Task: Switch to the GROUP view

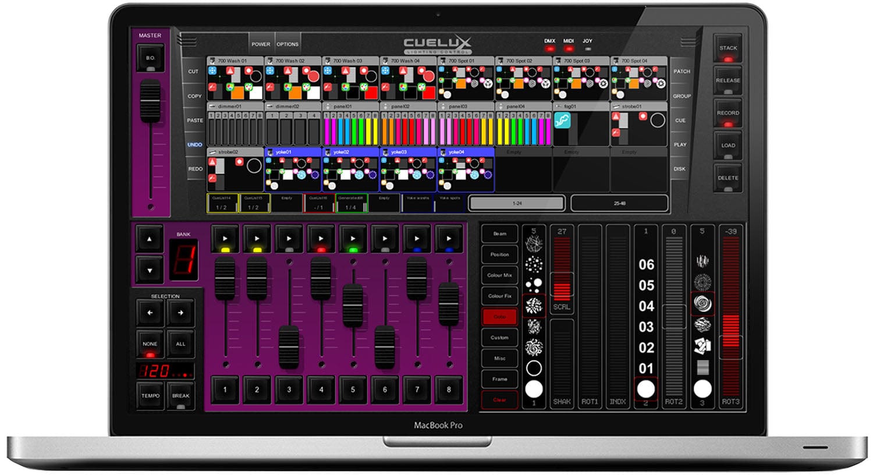Action: click(x=682, y=96)
